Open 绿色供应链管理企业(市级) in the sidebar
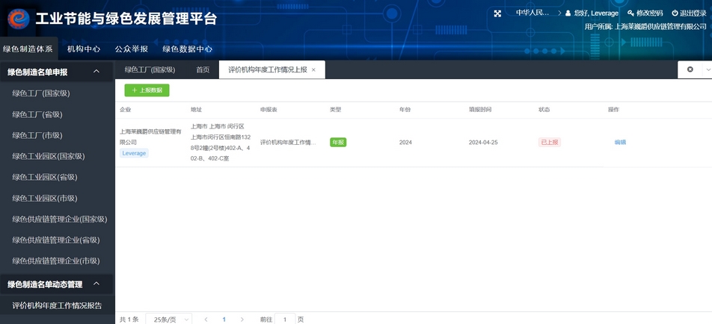 coord(57,261)
